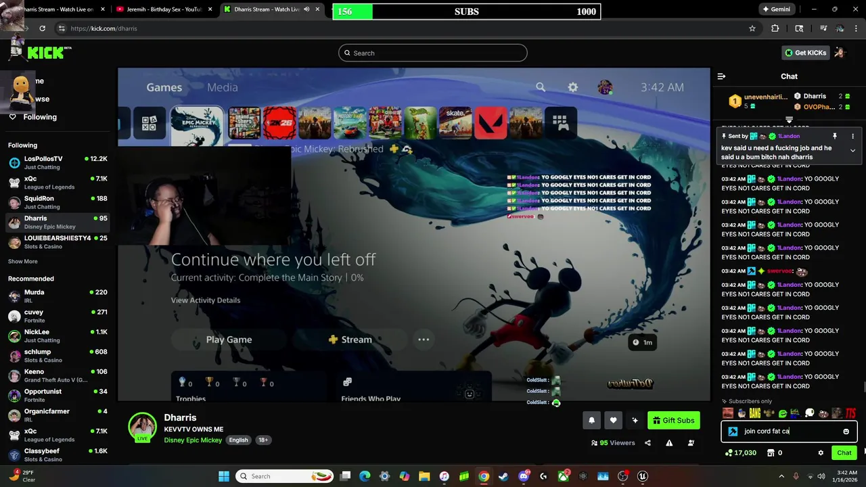Open Dharris live avatar thumbnail
Image resolution: width=866 pixels, height=487 pixels.
click(143, 427)
